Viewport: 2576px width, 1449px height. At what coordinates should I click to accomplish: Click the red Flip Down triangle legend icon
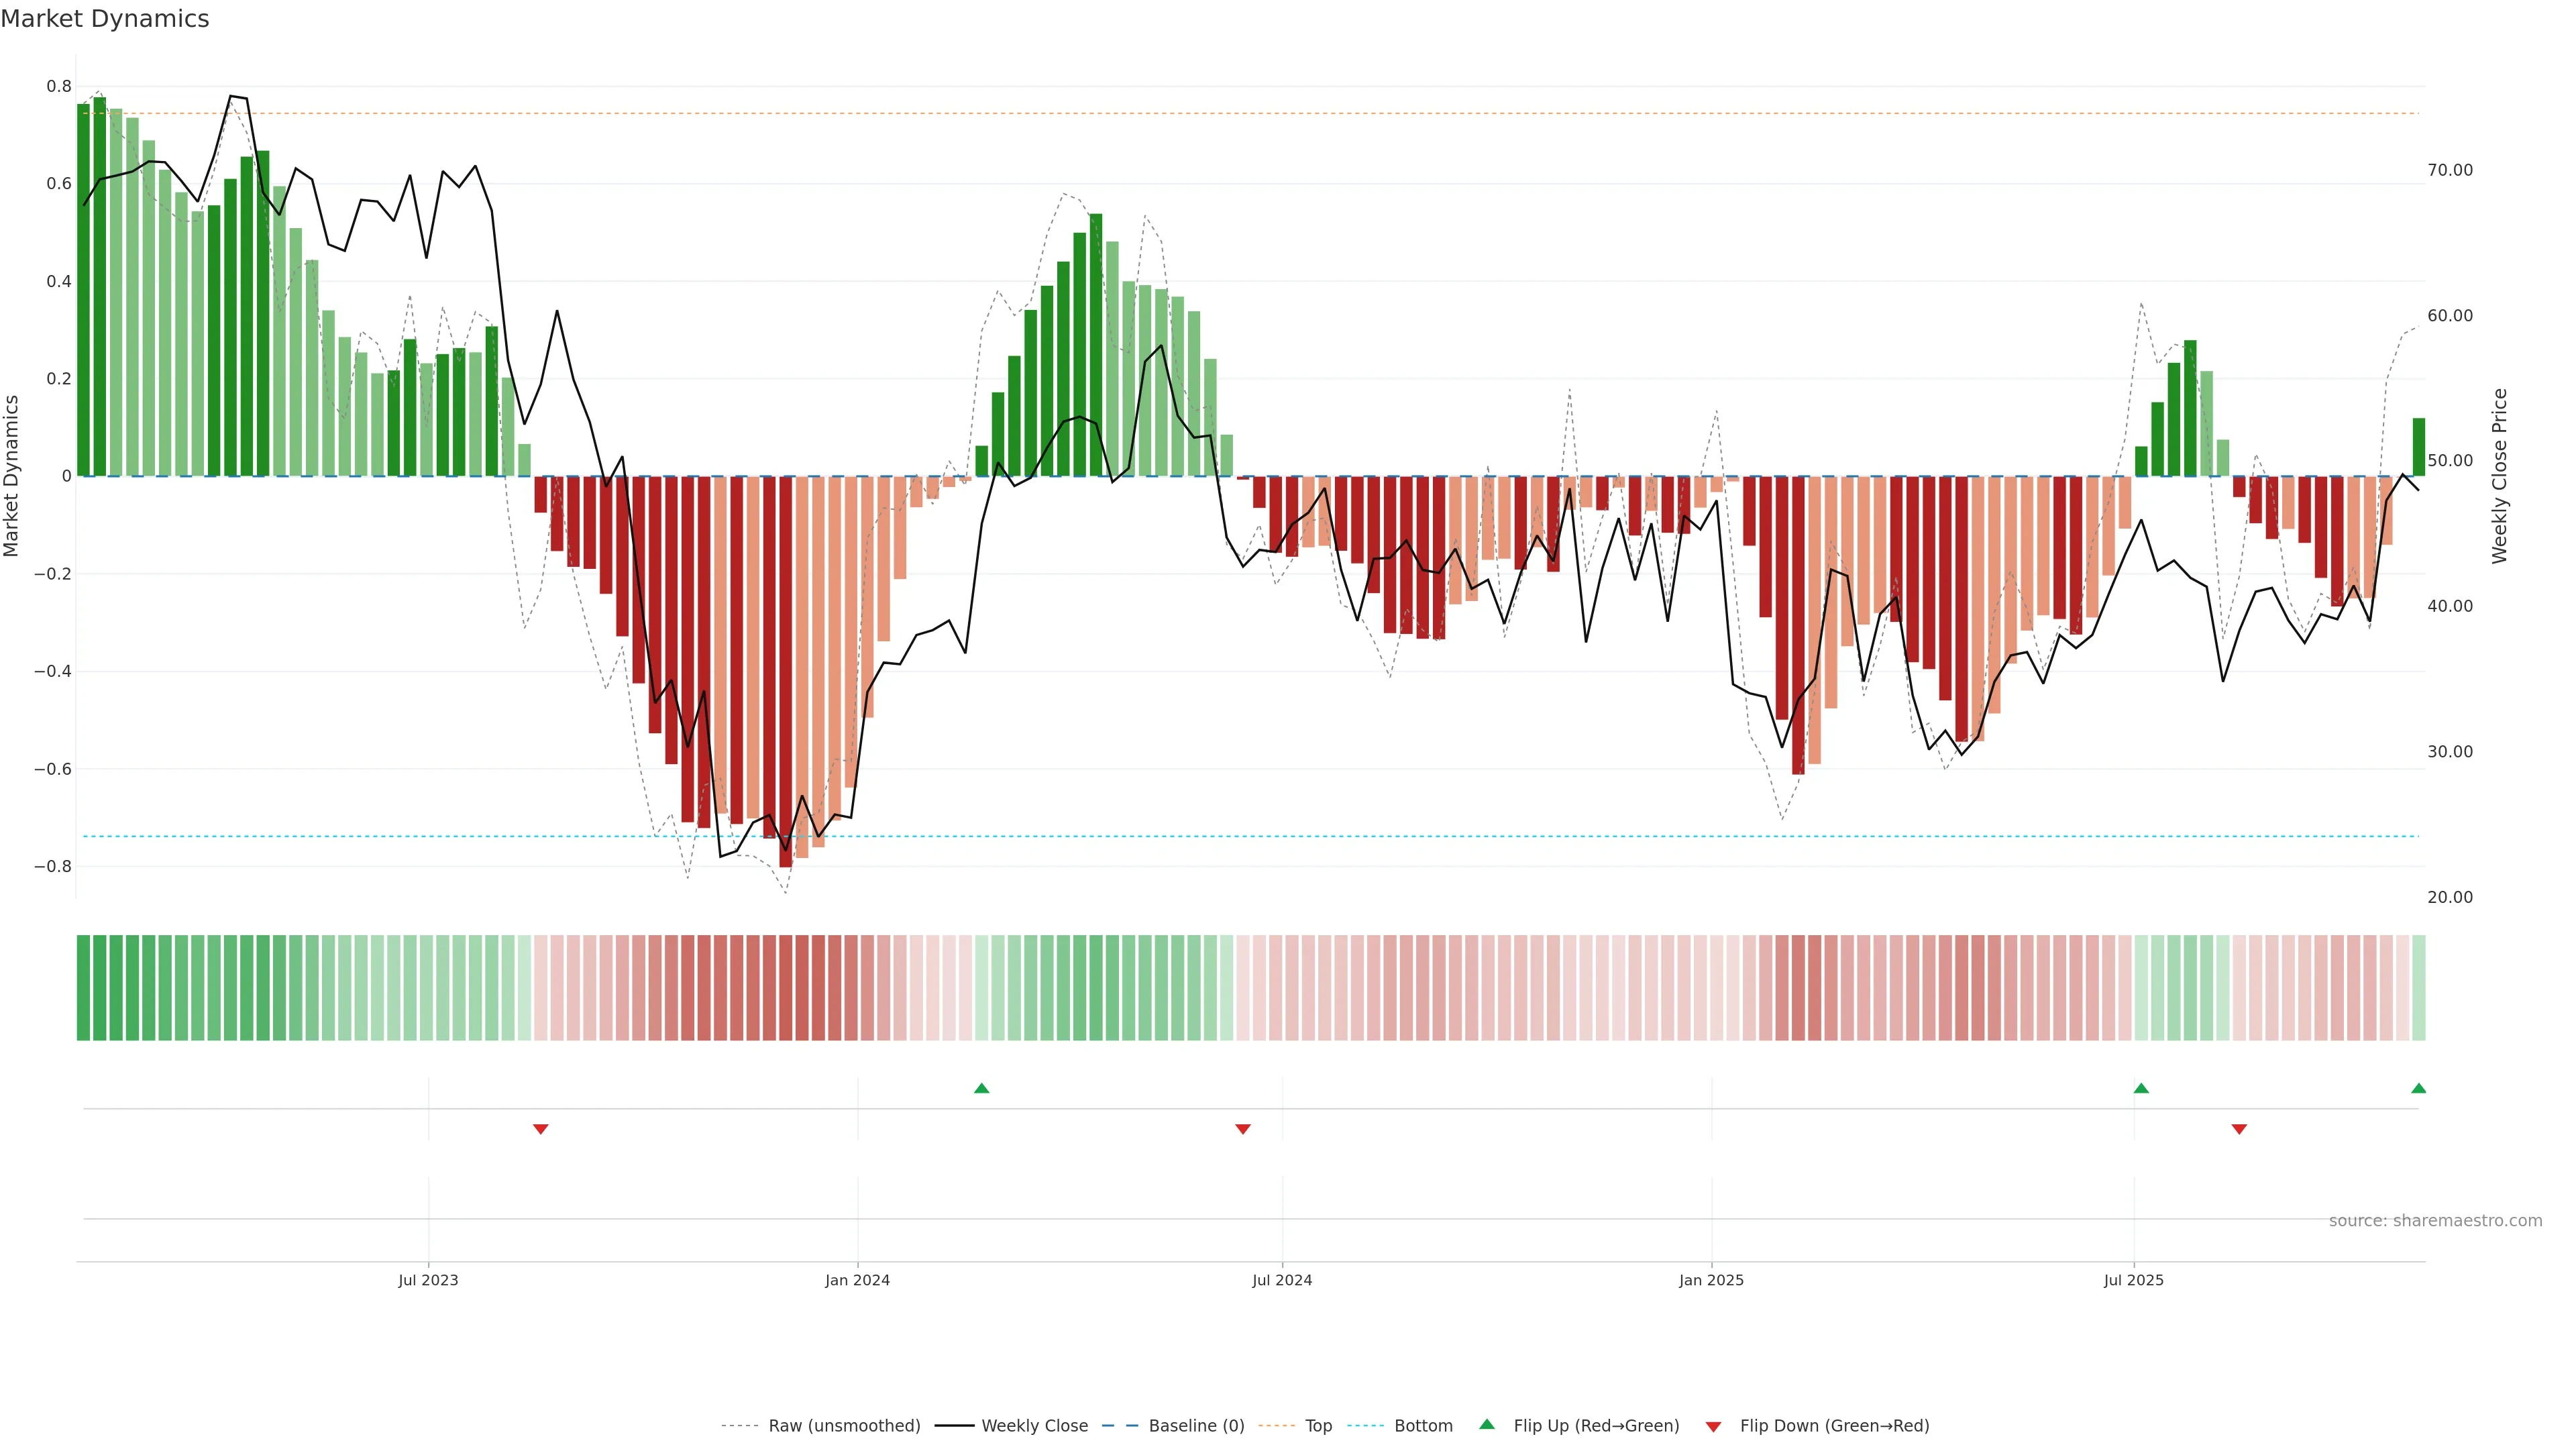click(x=1713, y=1426)
